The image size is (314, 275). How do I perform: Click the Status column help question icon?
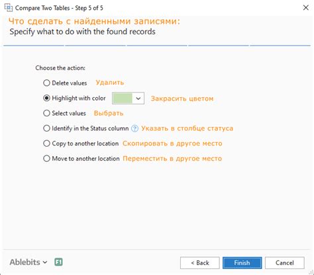[134, 128]
